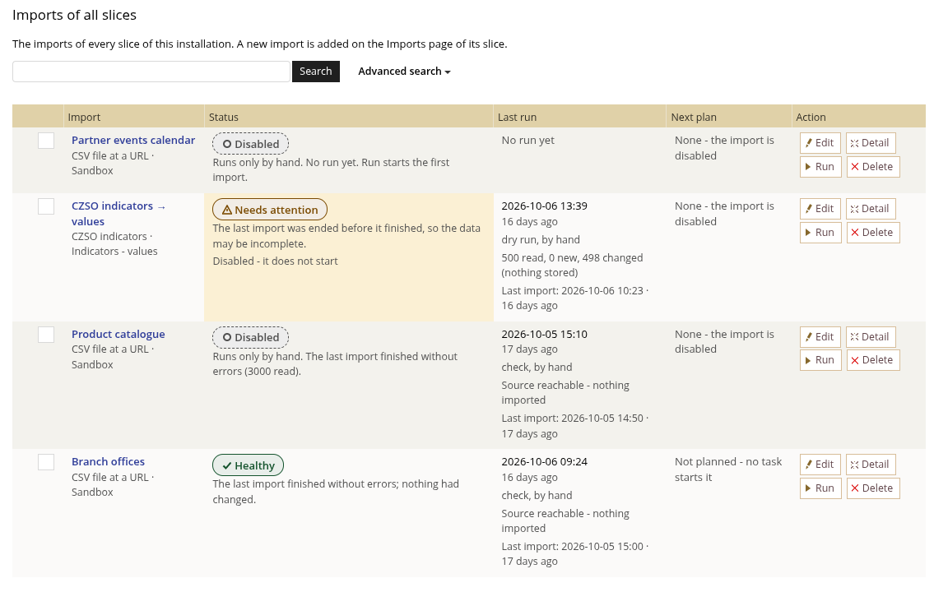934x592 pixels.
Task: Select the CZSO indicators row checkbox
Action: tap(46, 206)
